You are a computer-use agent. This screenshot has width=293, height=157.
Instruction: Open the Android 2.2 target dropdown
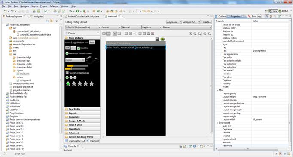pyautogui.click(x=192, y=22)
